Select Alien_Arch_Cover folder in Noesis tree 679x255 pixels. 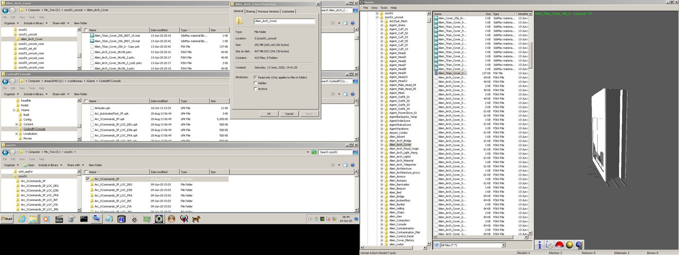point(401,144)
